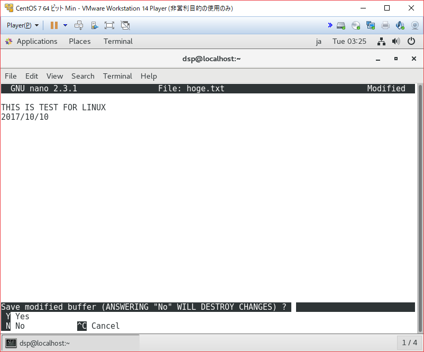
Task: Click the 'Modified' status text
Action: coord(386,89)
